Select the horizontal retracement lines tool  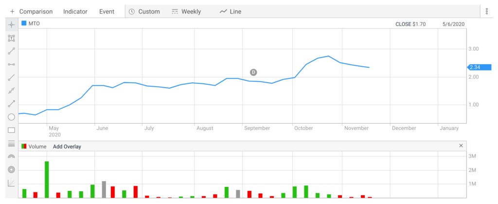(12, 144)
